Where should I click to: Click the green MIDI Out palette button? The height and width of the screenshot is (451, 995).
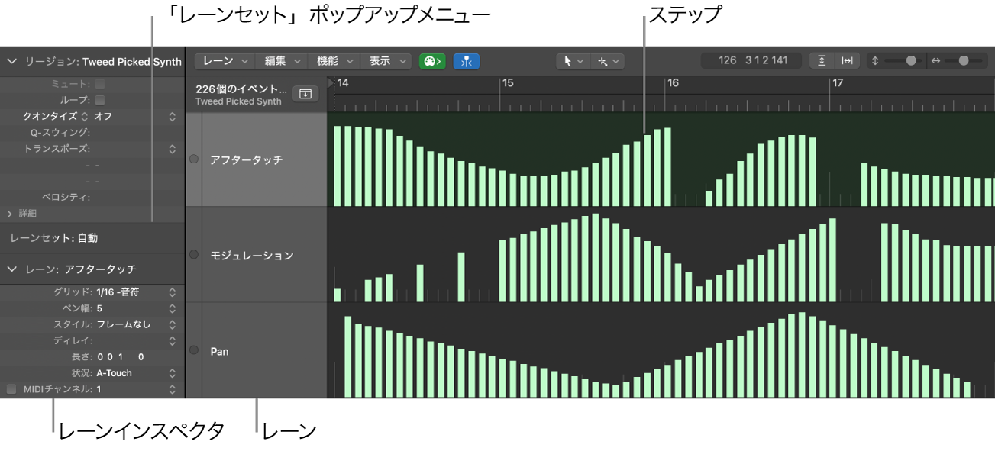click(432, 61)
